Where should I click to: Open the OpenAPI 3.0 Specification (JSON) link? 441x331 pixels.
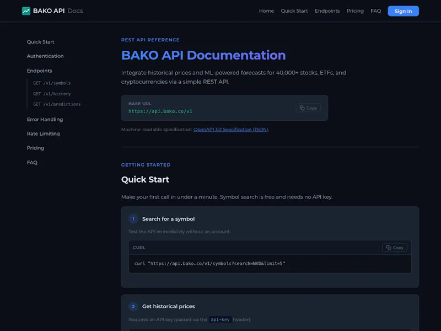point(230,130)
